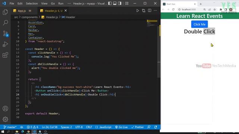This screenshot has width=239, height=134.
Task: Open the Extensions view
Action: [x=5, y=55]
